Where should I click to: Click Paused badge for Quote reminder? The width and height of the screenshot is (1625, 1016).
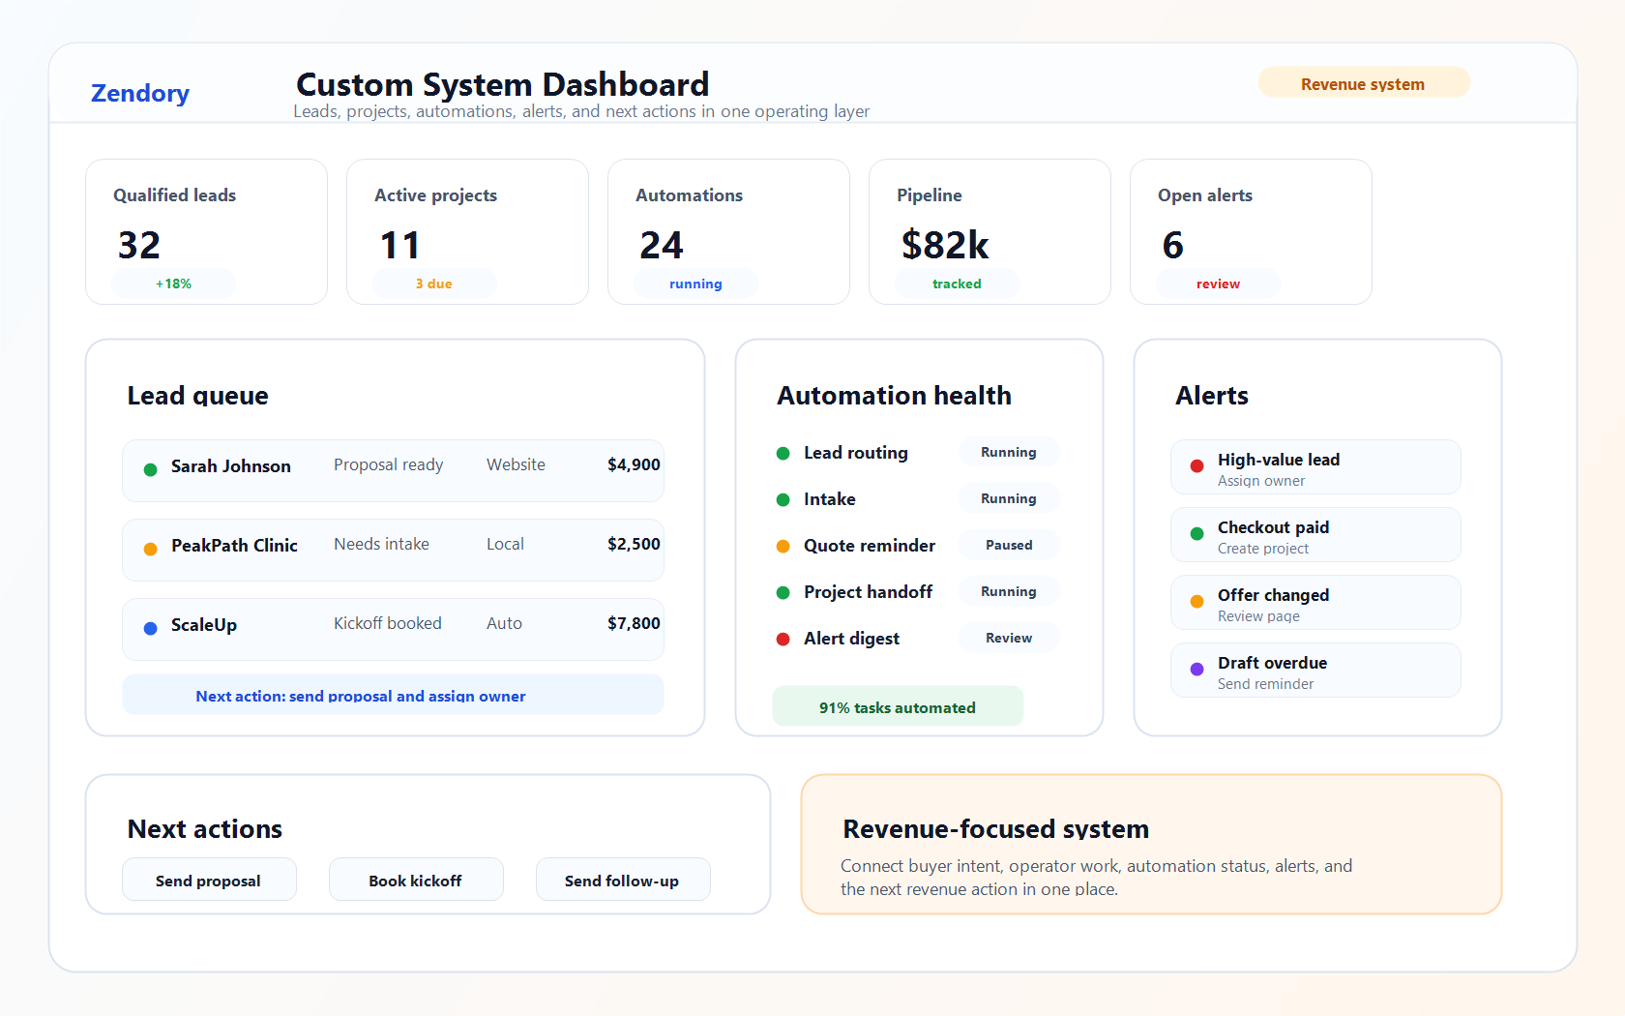(x=1009, y=545)
